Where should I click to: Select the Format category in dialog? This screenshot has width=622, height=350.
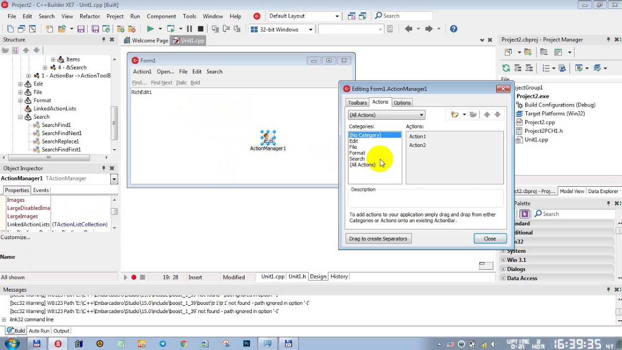357,153
